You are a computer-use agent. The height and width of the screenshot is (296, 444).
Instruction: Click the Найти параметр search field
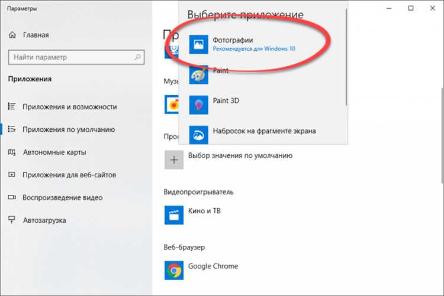pyautogui.click(x=70, y=57)
